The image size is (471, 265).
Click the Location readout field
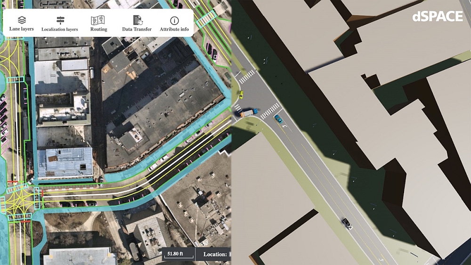point(213,254)
